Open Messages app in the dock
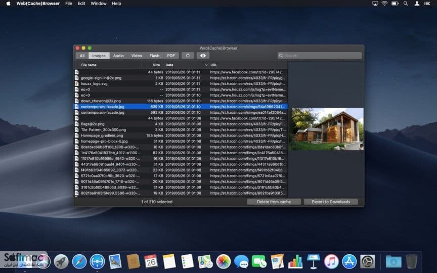This screenshot has width=437, height=273. pos(241,261)
